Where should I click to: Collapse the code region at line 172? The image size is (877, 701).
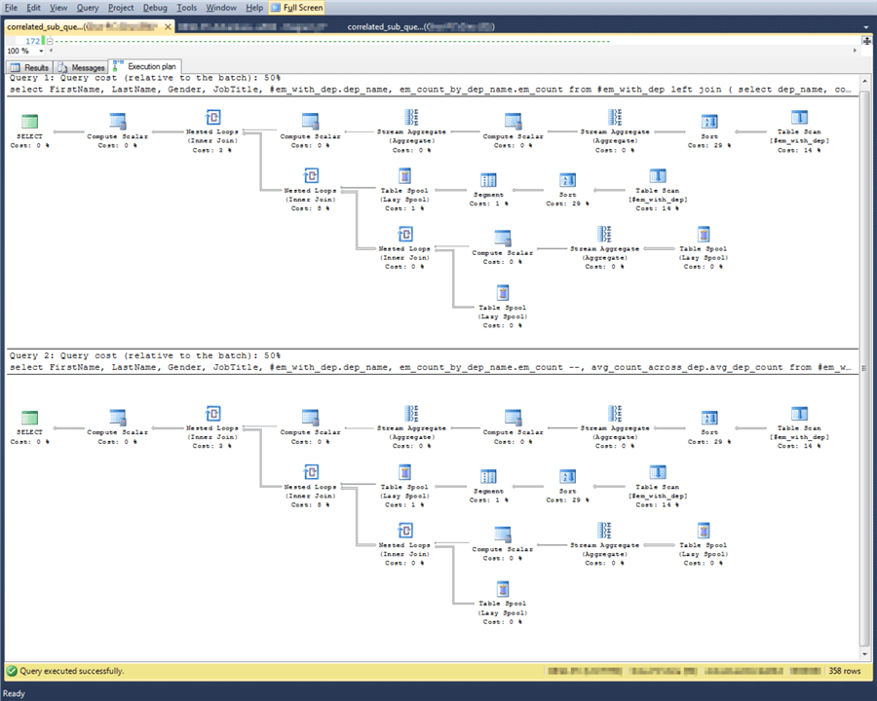coord(50,41)
